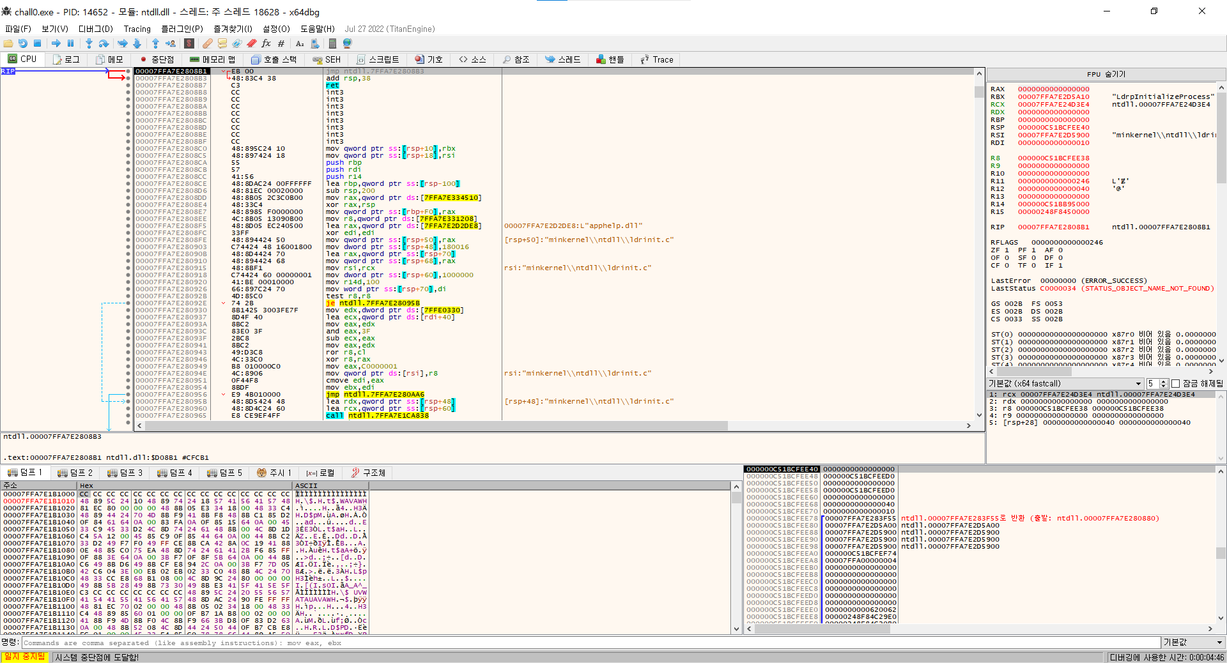Open the calculator toolbar icon
Screen dimensions: 1227x663
[x=332, y=43]
